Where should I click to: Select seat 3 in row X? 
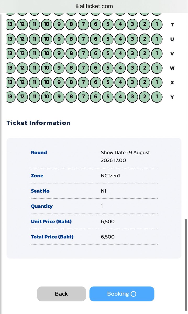click(132, 83)
